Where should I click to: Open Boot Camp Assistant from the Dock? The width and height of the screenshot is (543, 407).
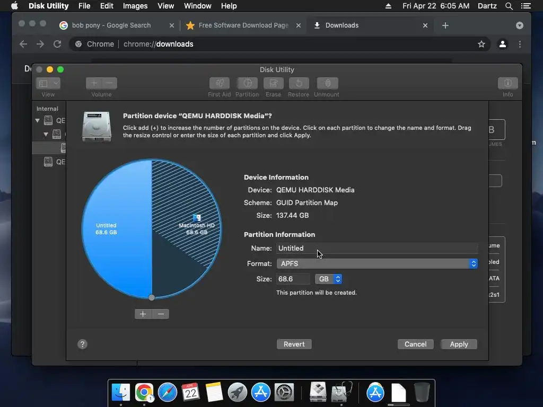(x=318, y=393)
